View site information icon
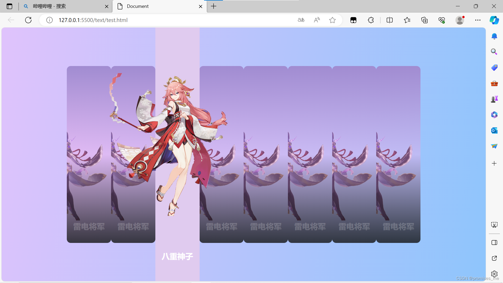Image resolution: width=503 pixels, height=283 pixels. tap(50, 20)
